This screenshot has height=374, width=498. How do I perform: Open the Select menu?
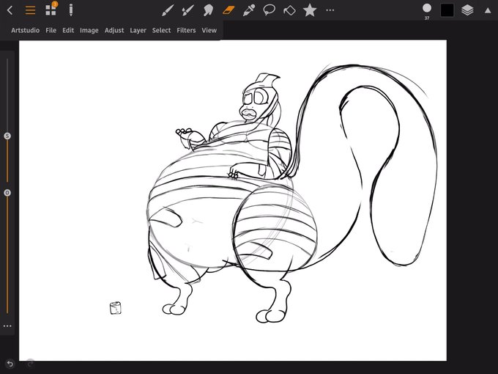click(161, 30)
